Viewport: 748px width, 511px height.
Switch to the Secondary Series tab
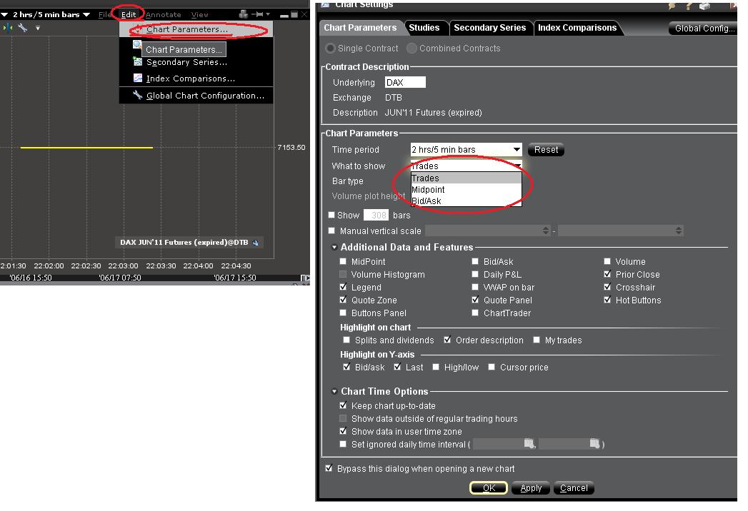(x=490, y=28)
